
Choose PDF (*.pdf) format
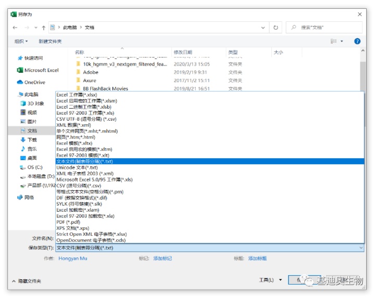coord(210,222)
